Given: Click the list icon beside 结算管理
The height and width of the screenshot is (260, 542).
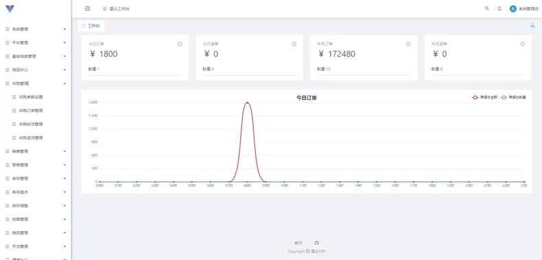Looking at the screenshot, I should [8, 220].
